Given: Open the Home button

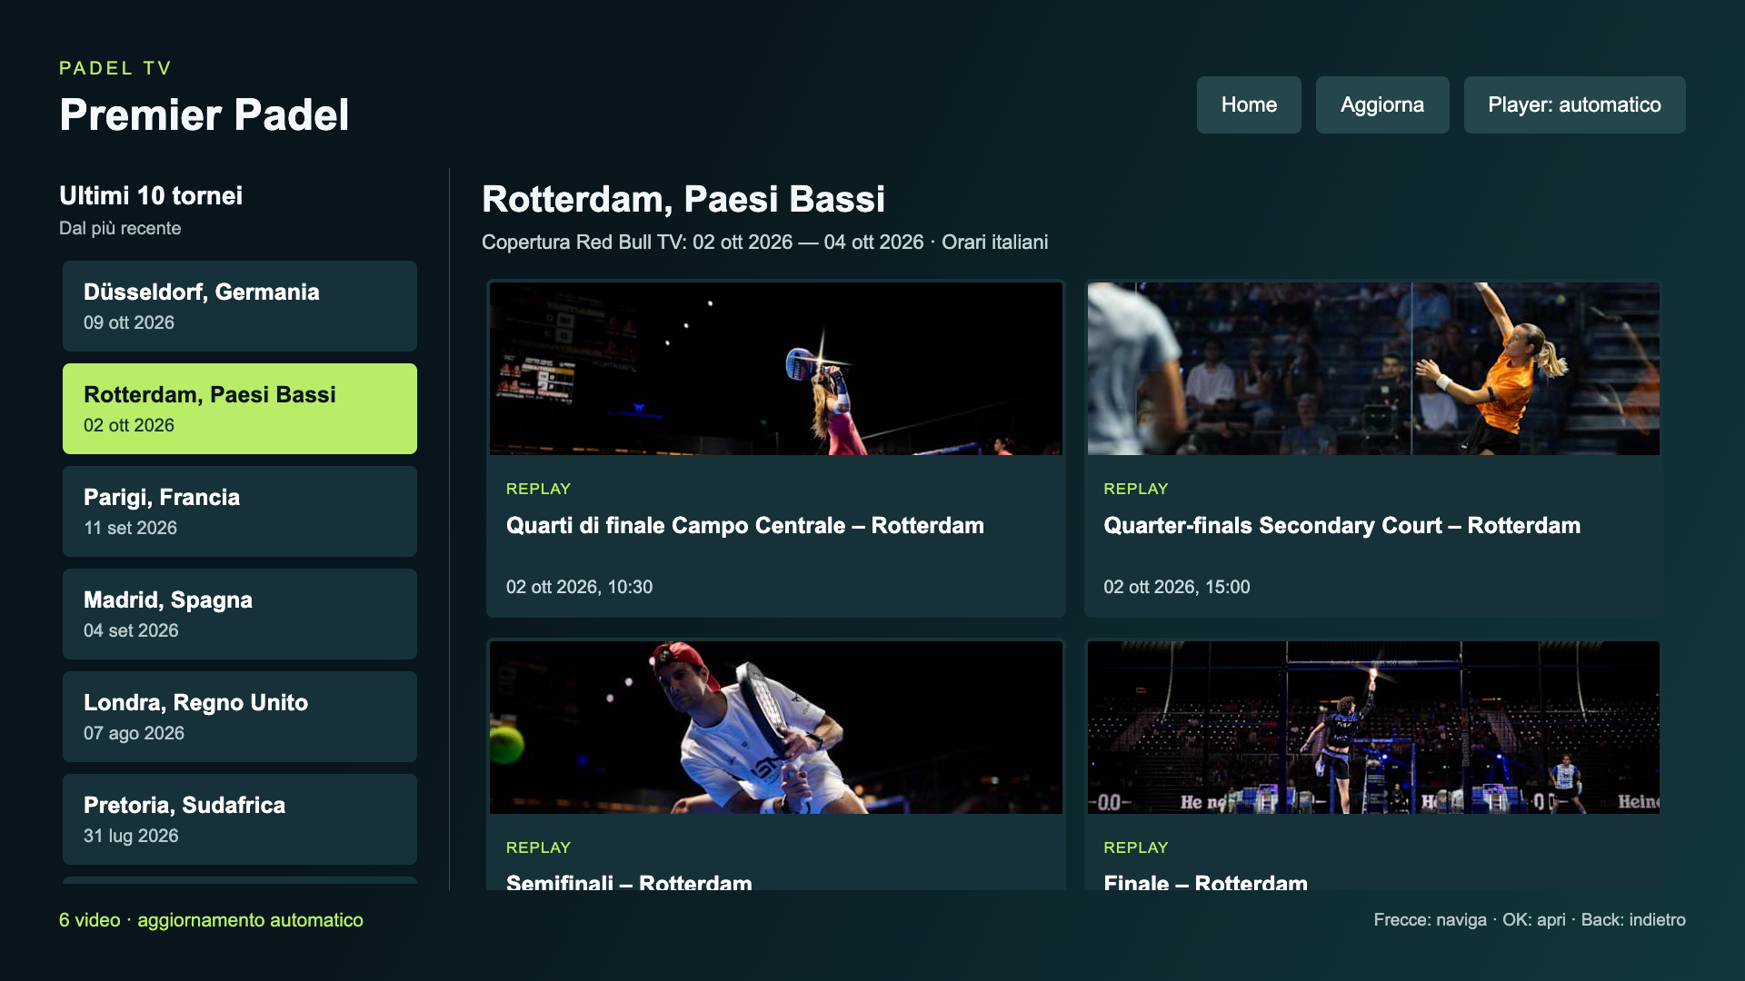Looking at the screenshot, I should pos(1249,104).
